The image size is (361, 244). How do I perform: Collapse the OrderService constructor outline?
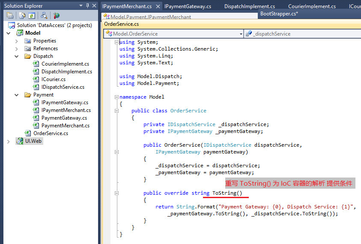click(x=117, y=152)
